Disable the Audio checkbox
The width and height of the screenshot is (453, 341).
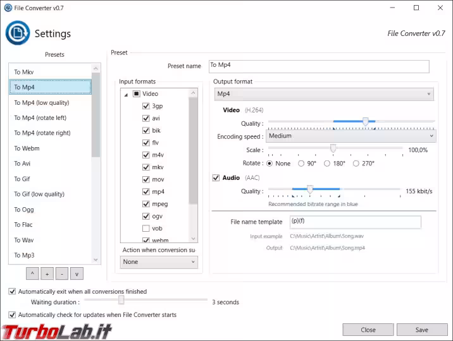coord(216,178)
